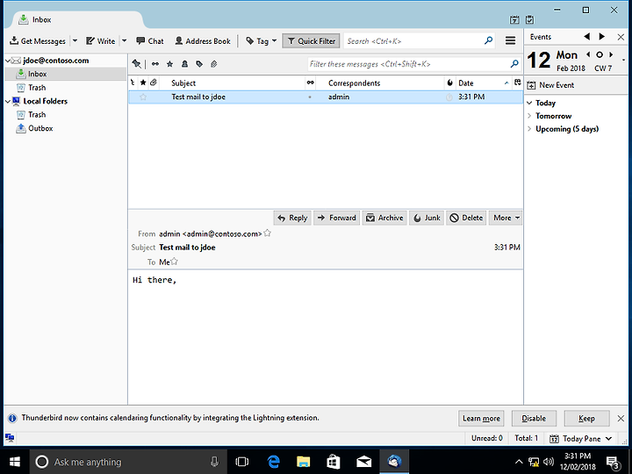
Task: Click the Filter these messages field
Action: pyautogui.click(x=414, y=64)
